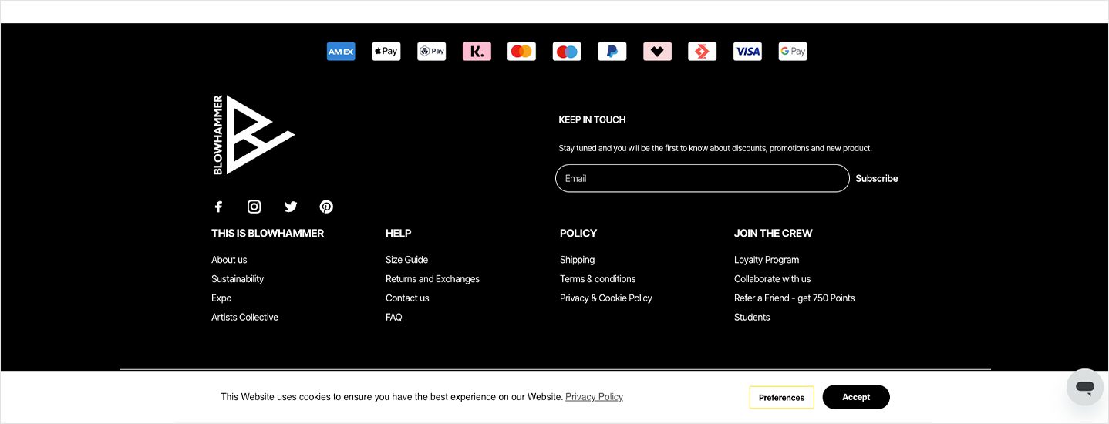Open the Students page
This screenshot has height=424, width=1109.
(752, 318)
